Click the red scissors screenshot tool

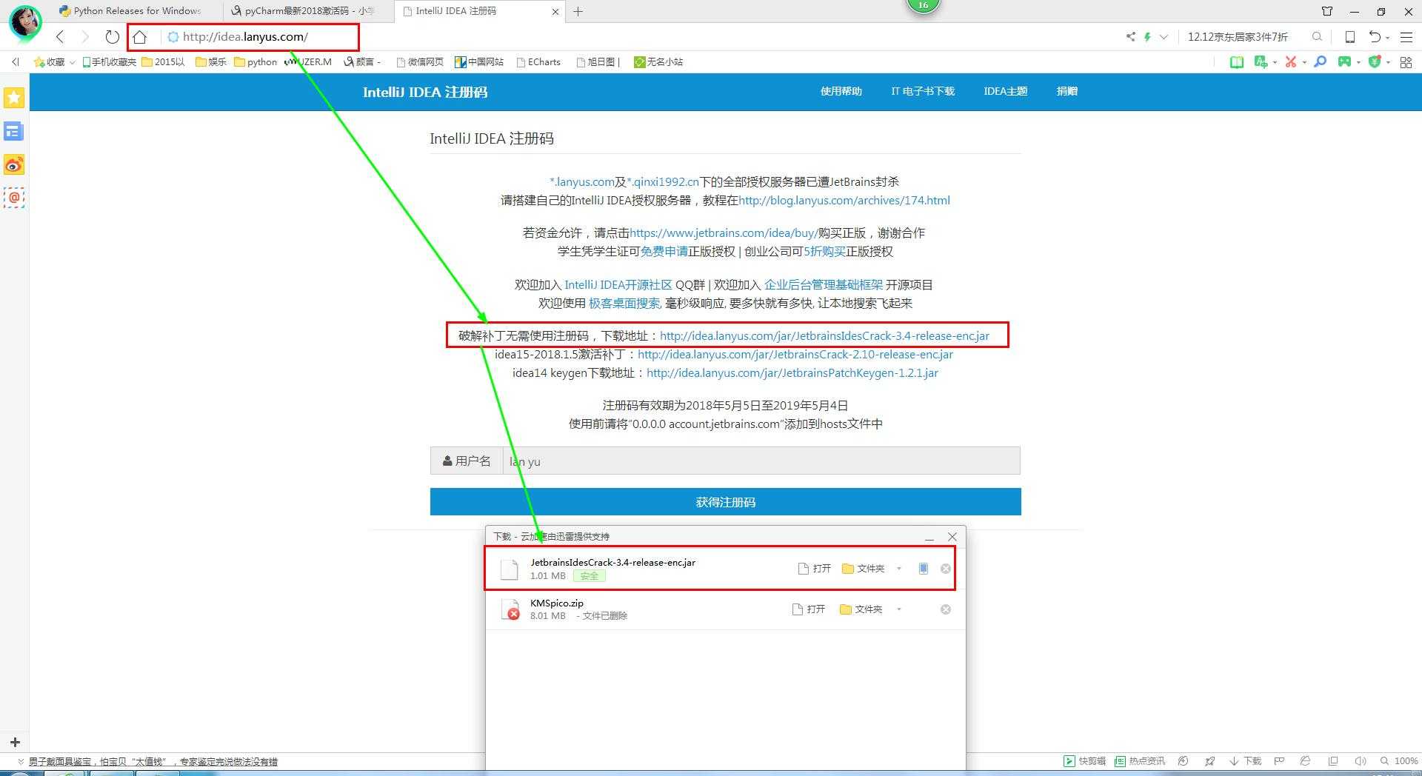(x=1291, y=62)
